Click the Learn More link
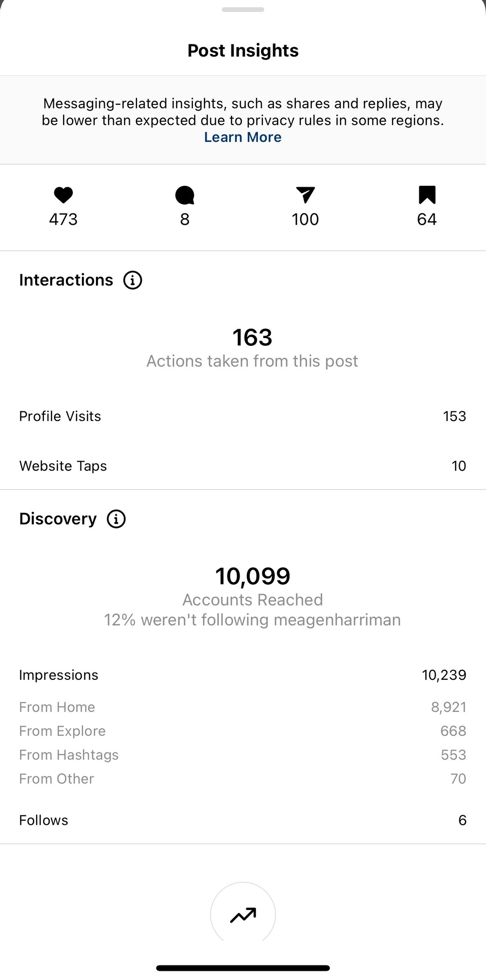The width and height of the screenshot is (486, 980). click(243, 137)
